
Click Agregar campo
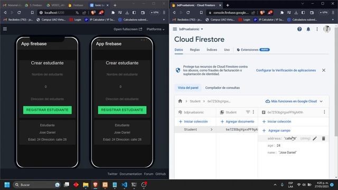tap(276, 130)
